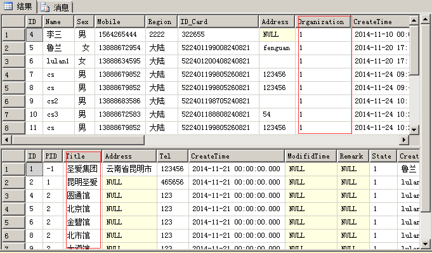The width and height of the screenshot is (432, 253).
Task: Select the cell containing 鲁兰 in Name column
Action: 58,48
